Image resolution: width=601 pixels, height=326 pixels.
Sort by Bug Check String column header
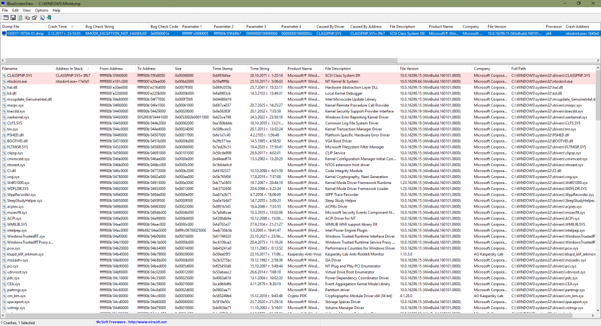pyautogui.click(x=116, y=27)
